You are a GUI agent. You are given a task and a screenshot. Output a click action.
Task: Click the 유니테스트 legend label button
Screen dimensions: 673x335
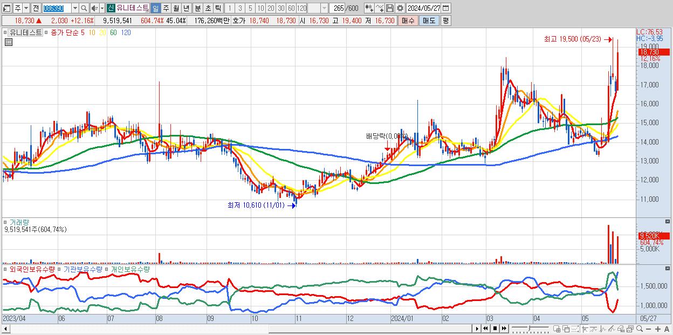click(26, 32)
